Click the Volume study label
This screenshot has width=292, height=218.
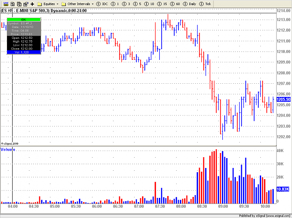8,149
